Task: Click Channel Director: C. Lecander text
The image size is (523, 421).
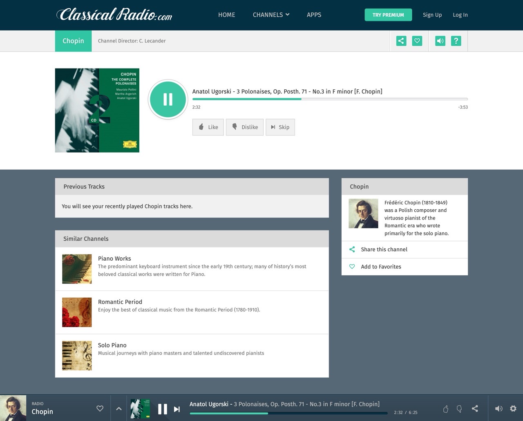Action: pos(132,41)
